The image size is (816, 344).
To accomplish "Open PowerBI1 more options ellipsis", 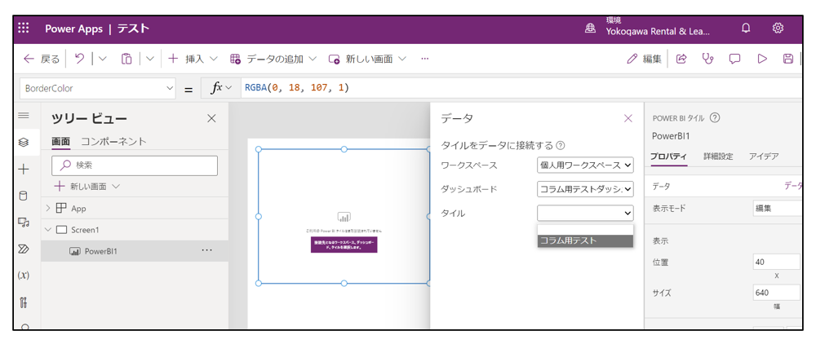I will tap(207, 250).
